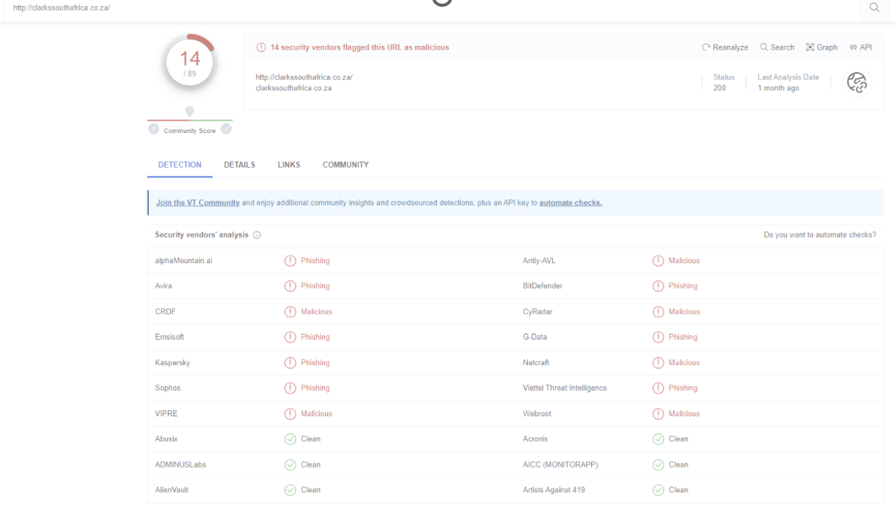Click the vendor name Artists Against 419
The height and width of the screenshot is (505, 895).
[x=554, y=489]
